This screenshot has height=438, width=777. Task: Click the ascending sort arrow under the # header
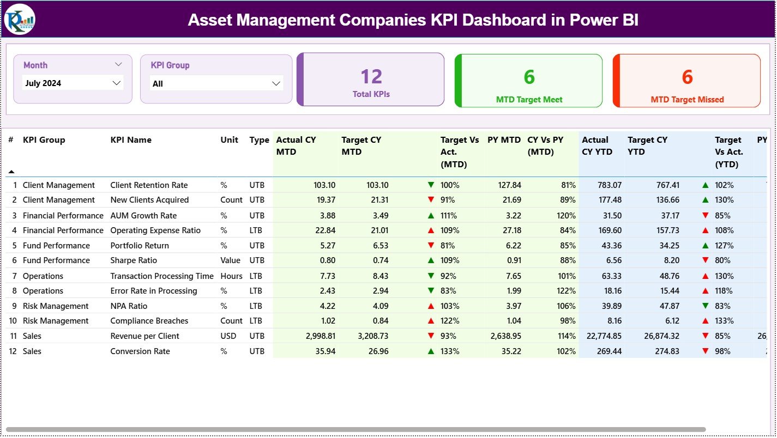[11, 172]
